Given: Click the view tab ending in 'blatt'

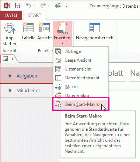Looking at the screenshot, I should 117,75.
